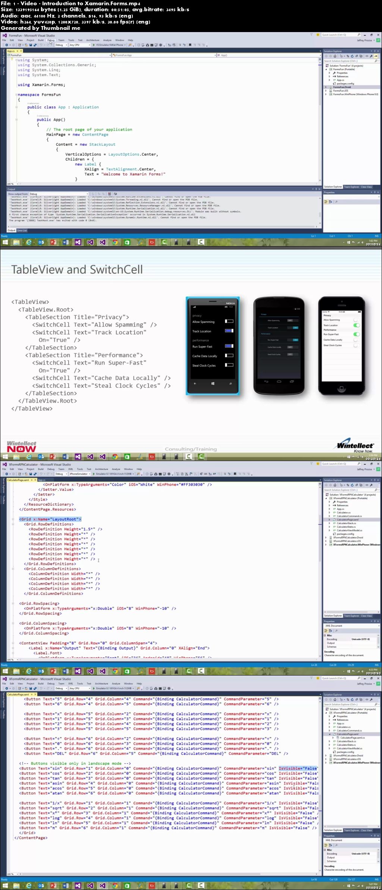
Task: Open the iPhoneSimulator platform dropdown
Action: point(79,474)
